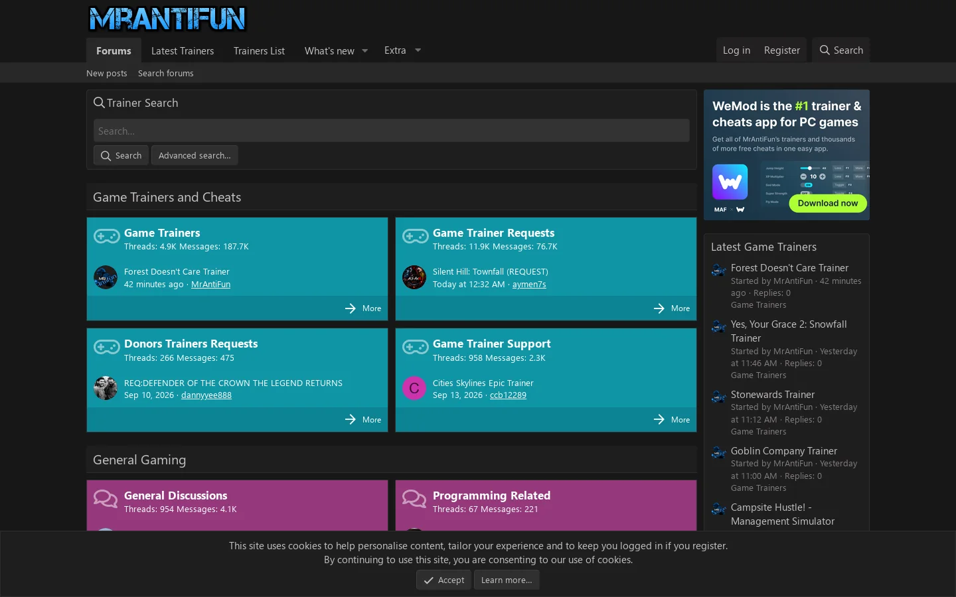Click avatar next to Yes, Your Grace 2 trainer

[x=718, y=326]
